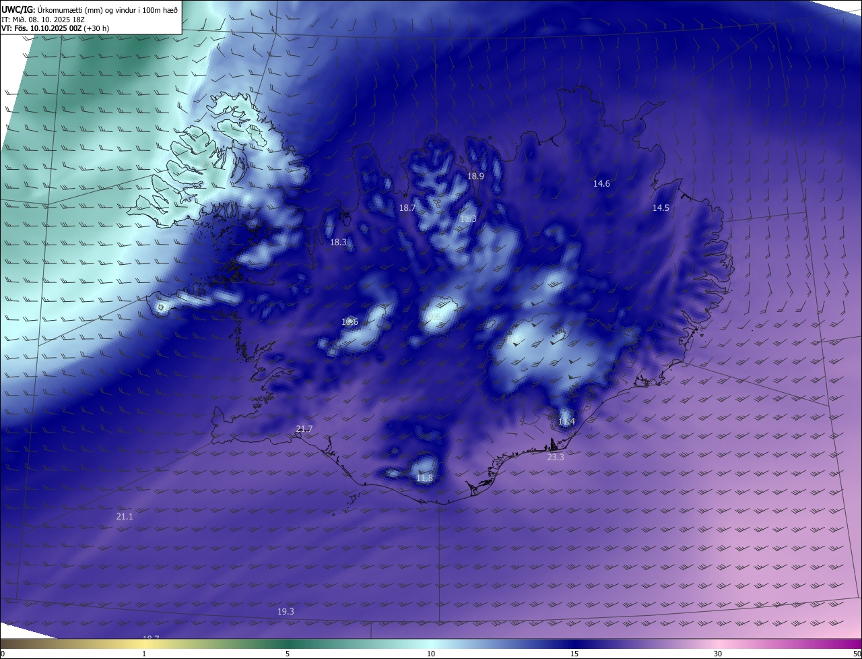Click the valid time 'VT: Fös. 10.10.2025 00Z (+30 h)'
Viewport: 862px width, 659px height.
coord(55,28)
